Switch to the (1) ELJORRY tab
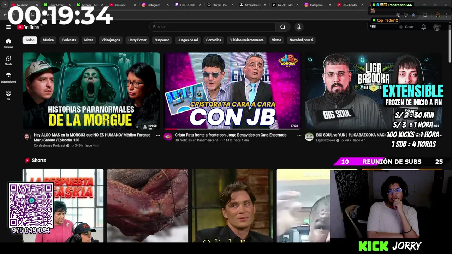The image size is (452, 254). [x=187, y=5]
